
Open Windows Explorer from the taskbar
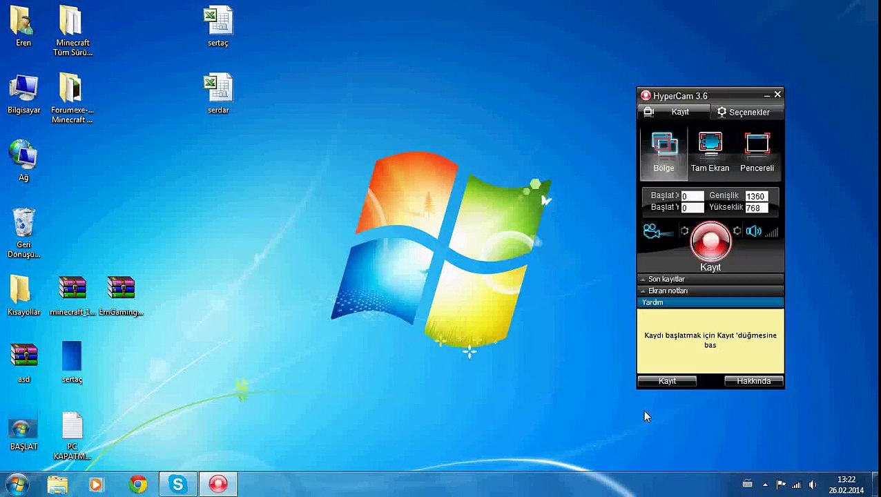coord(57,485)
